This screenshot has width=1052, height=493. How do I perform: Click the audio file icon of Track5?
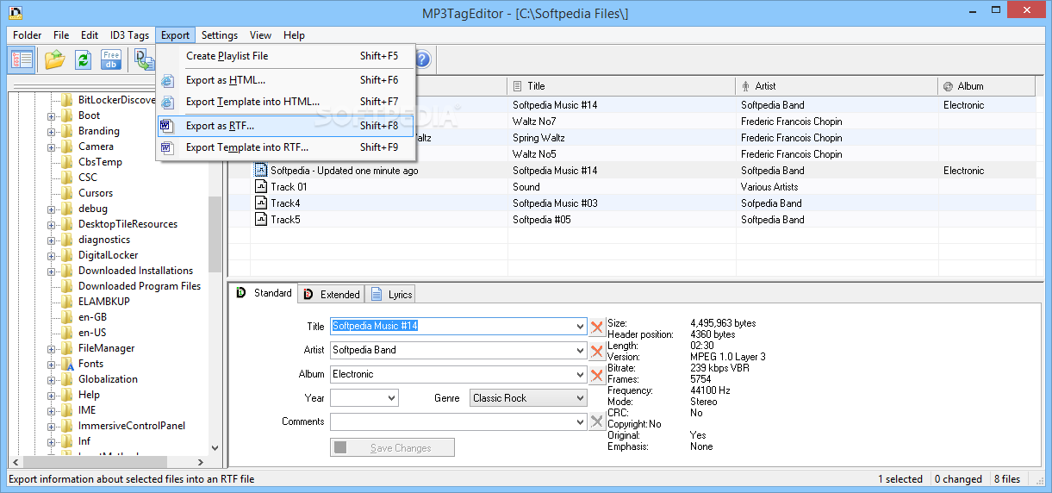point(261,220)
